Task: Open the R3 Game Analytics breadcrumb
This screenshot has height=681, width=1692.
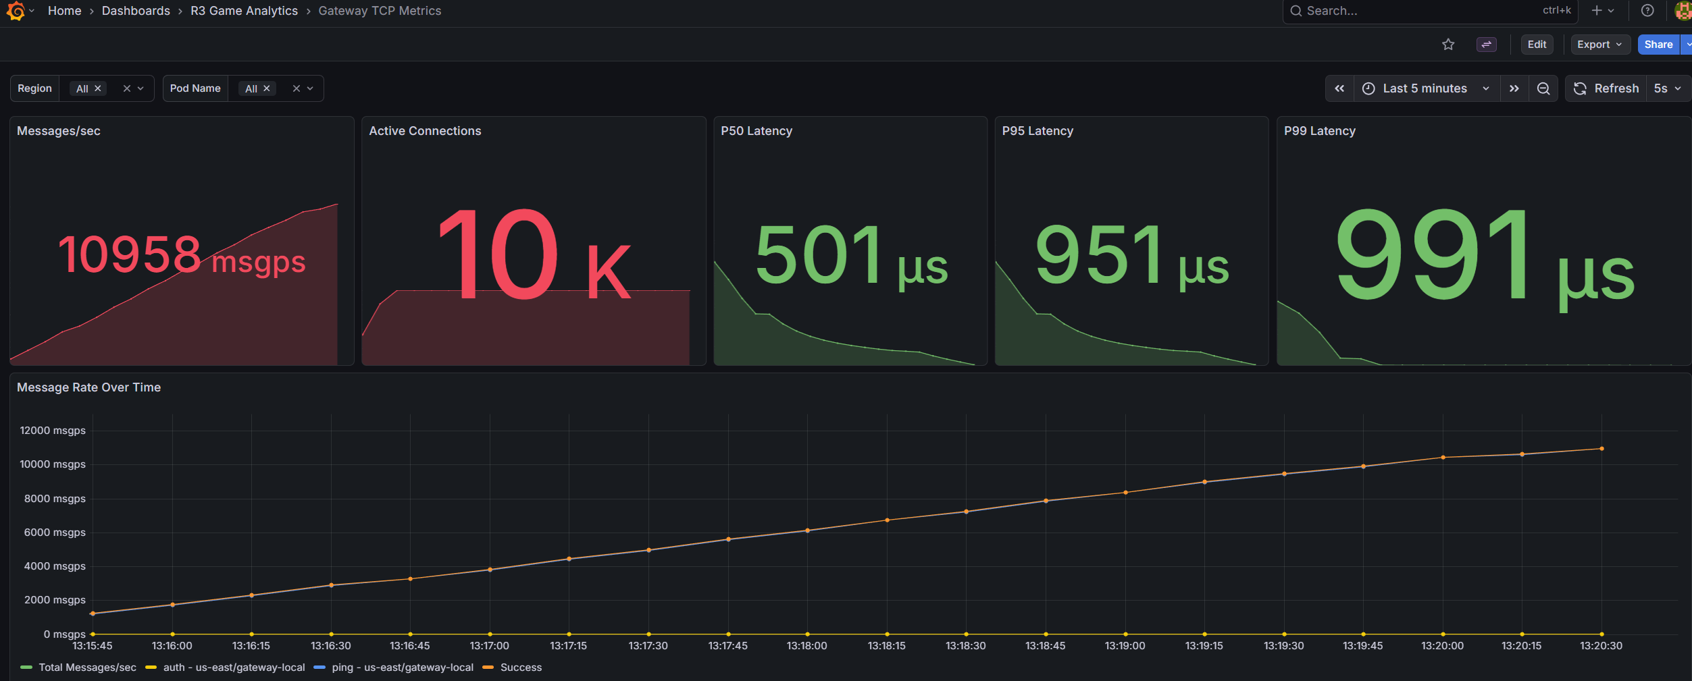Action: [244, 11]
